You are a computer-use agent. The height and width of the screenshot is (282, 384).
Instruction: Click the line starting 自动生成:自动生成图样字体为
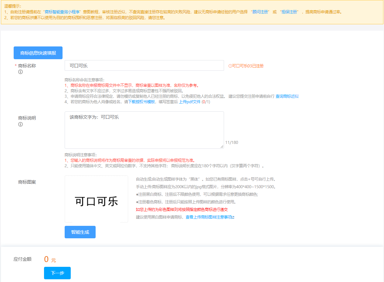[207, 179]
